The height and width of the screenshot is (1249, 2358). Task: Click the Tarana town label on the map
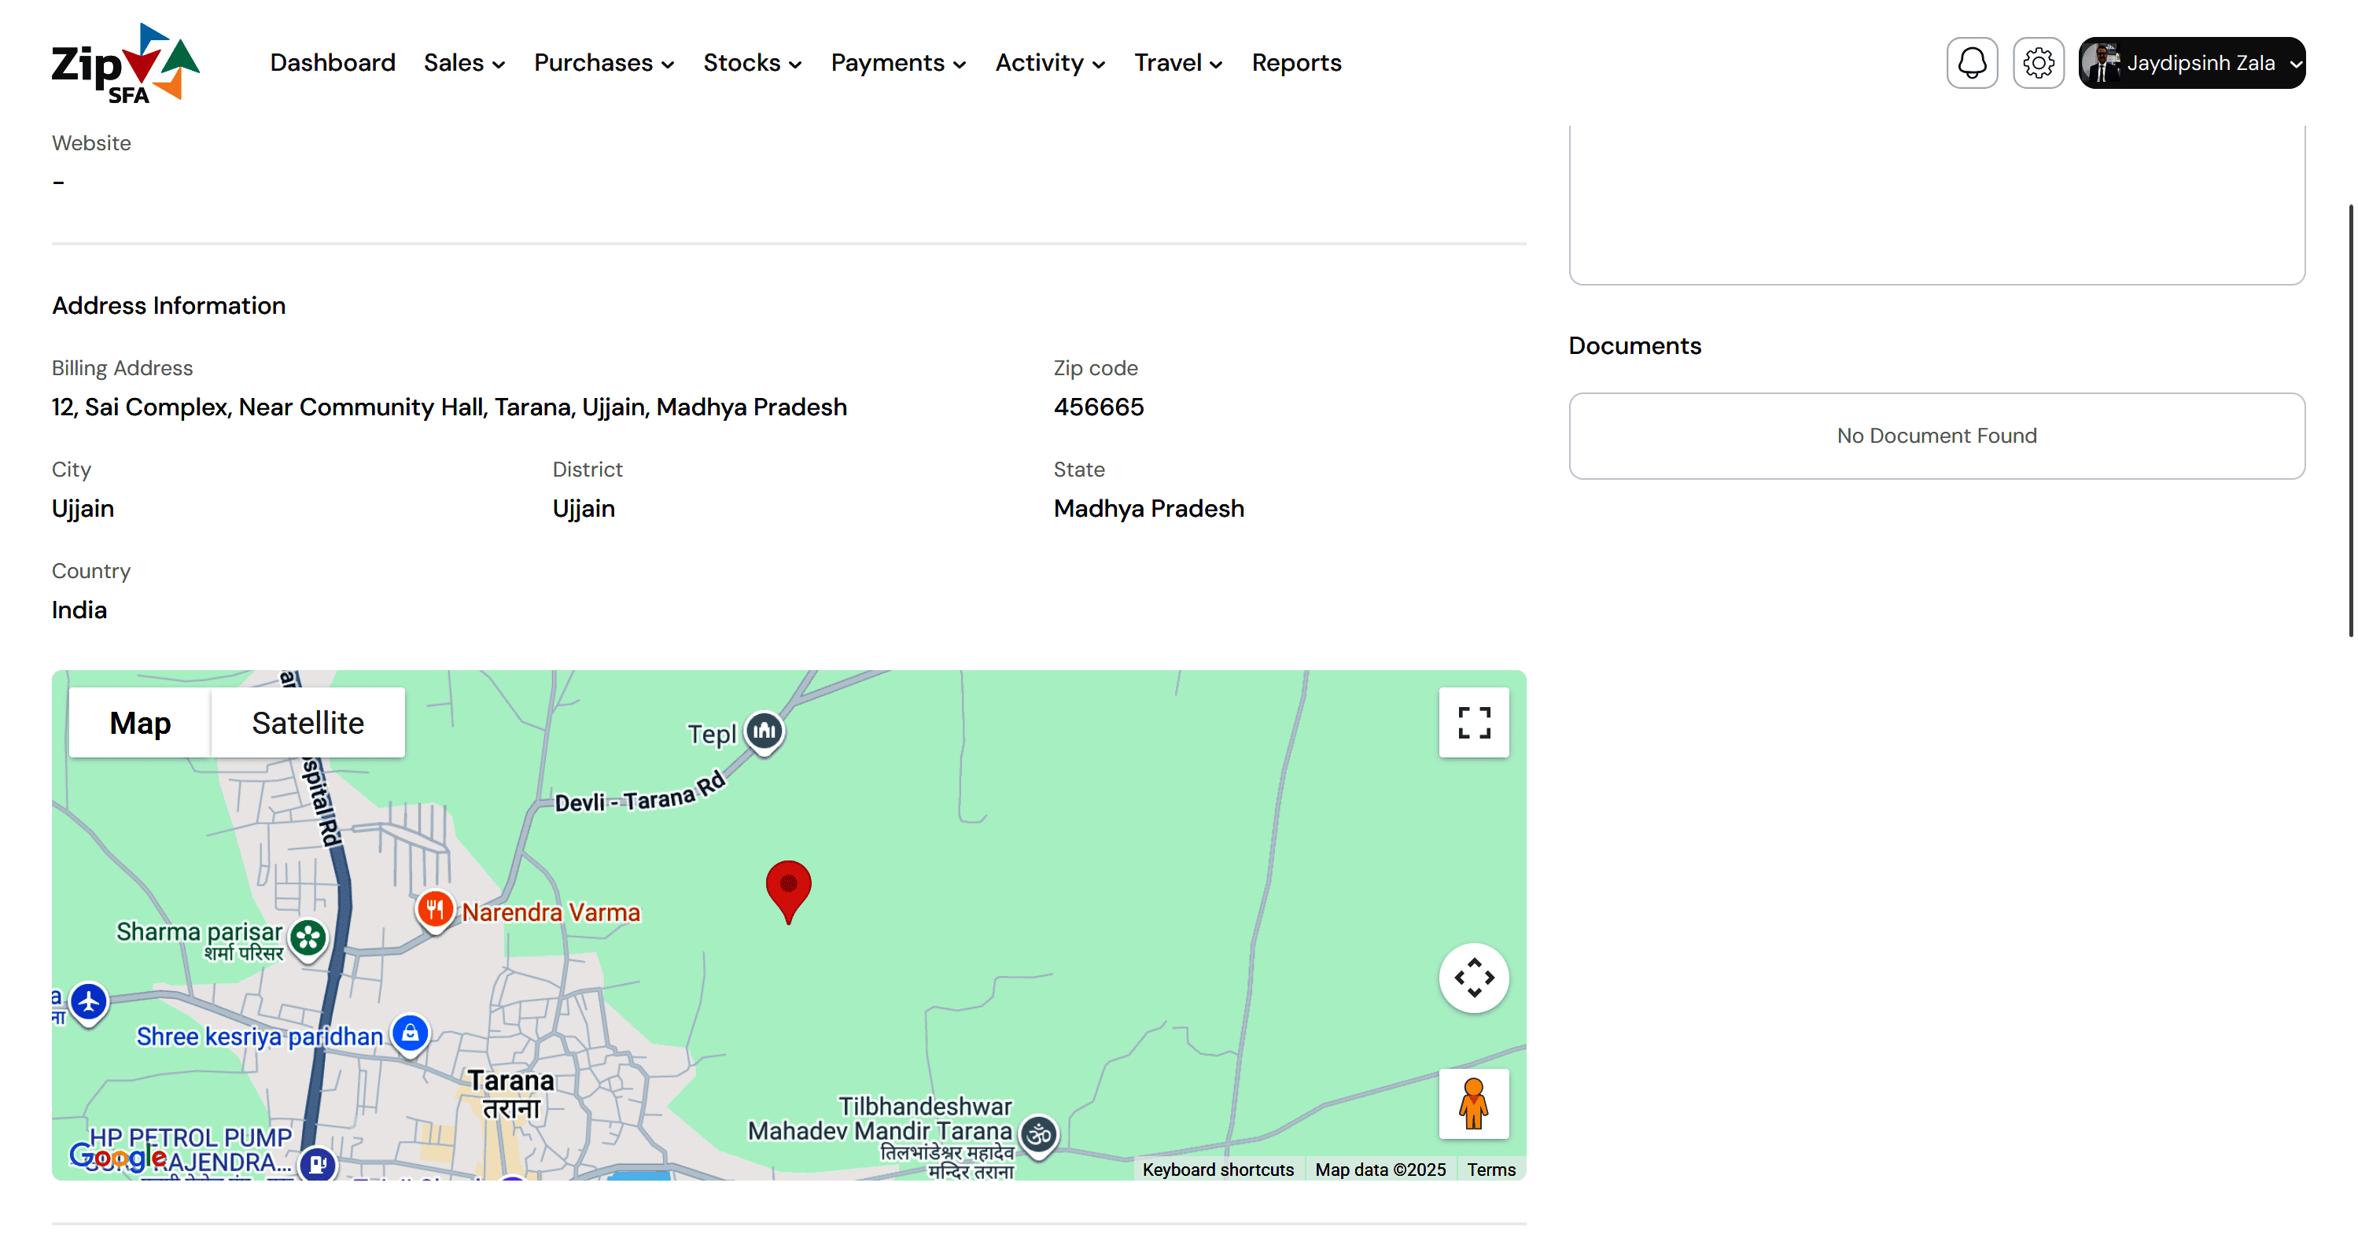tap(510, 1094)
